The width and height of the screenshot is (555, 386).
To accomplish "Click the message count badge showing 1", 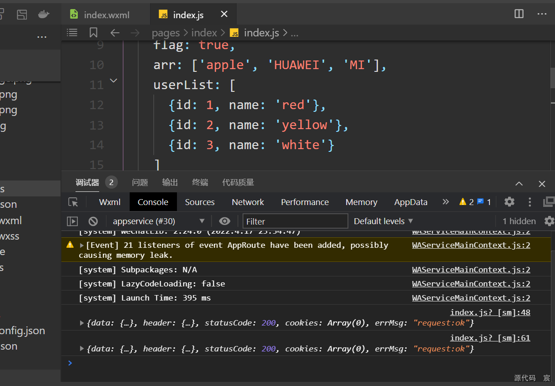I will click(484, 202).
